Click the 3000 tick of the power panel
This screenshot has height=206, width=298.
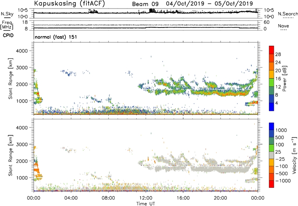point(22,68)
